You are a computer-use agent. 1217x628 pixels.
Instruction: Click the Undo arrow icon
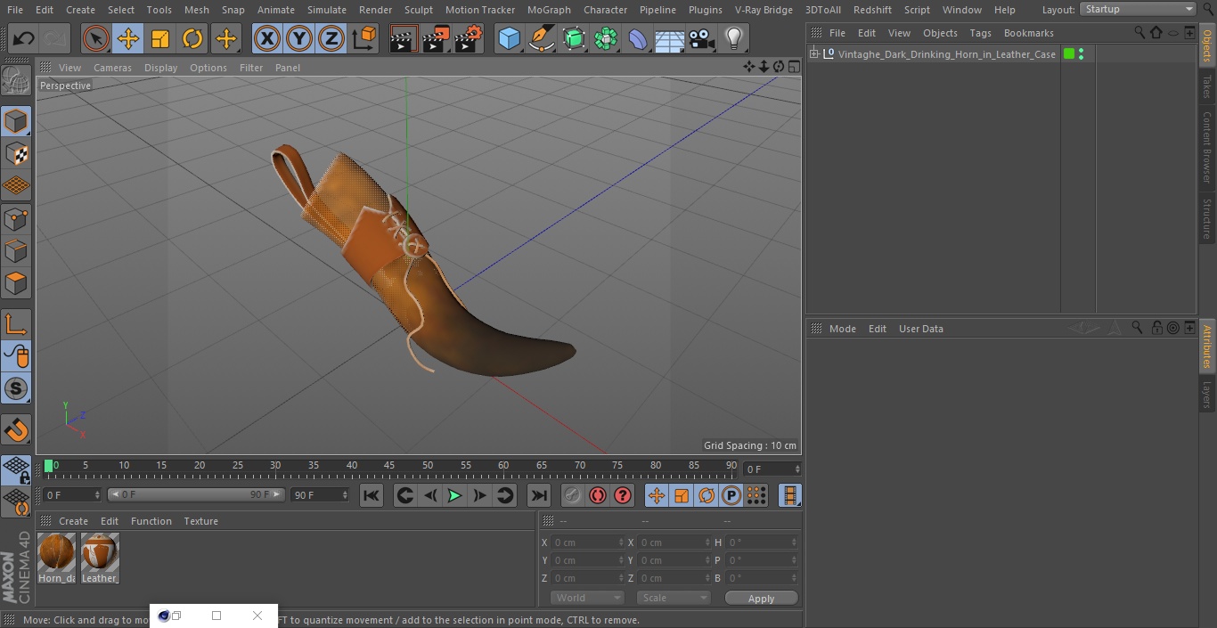coord(24,39)
